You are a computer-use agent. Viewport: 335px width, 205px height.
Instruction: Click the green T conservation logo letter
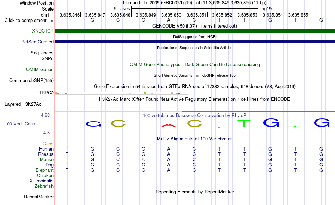click(x=244, y=123)
